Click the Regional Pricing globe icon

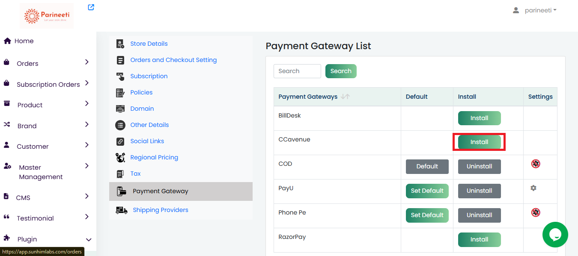[120, 158]
